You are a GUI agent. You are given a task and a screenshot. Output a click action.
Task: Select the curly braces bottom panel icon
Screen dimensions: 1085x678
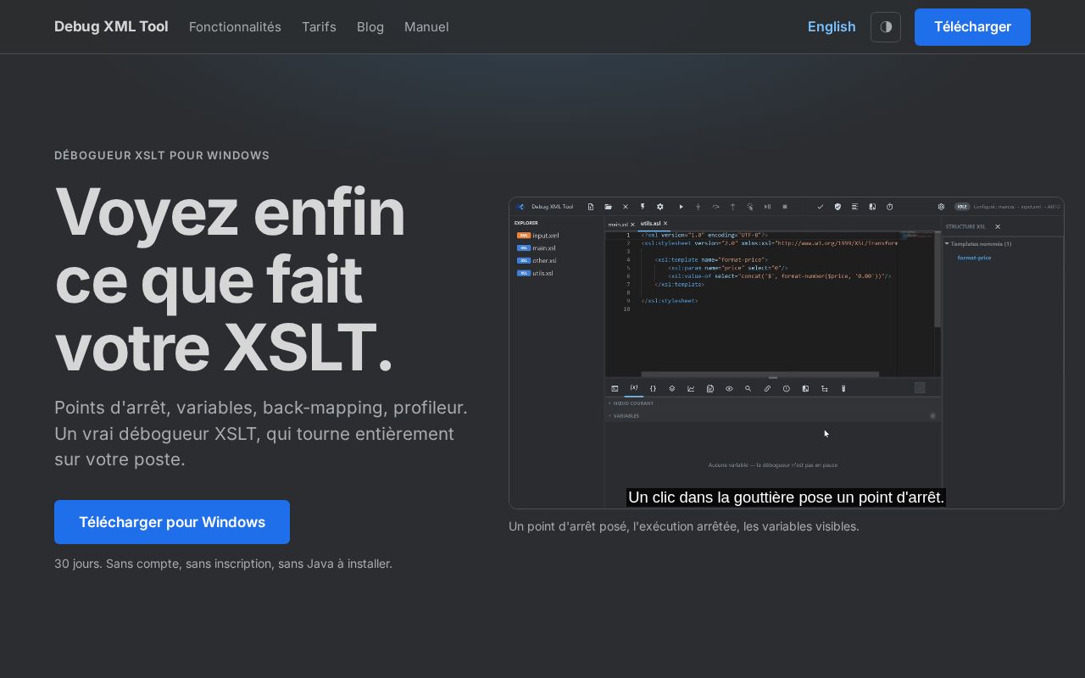point(653,389)
